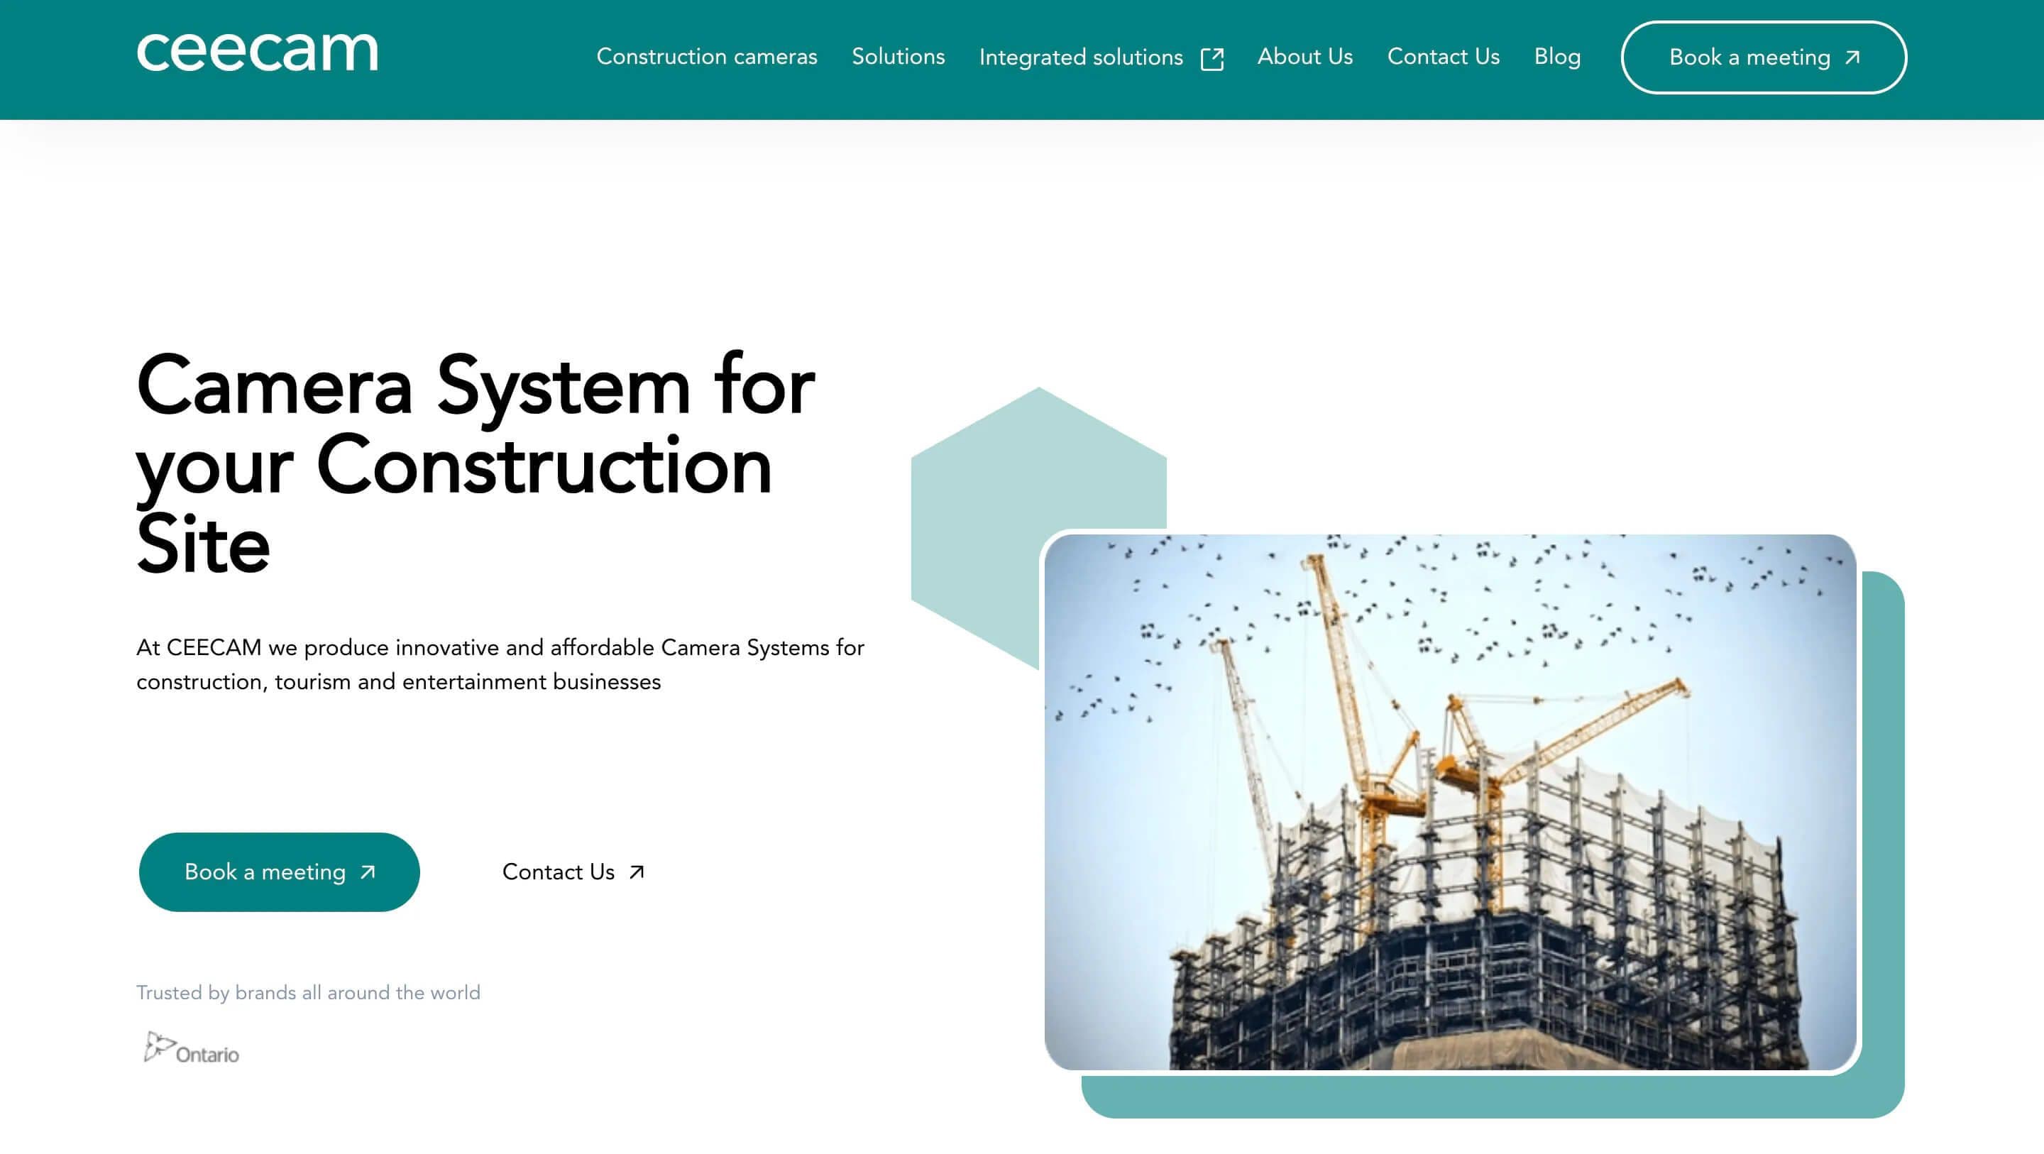The image size is (2044, 1154).
Task: Follow the Contact Us link below description
Action: click(559, 872)
